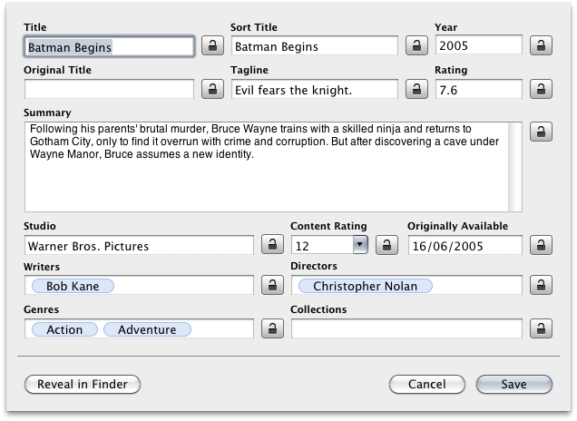This screenshot has width=577, height=421.
Task: Click the lock icon beside Tagline
Action: 416,89
